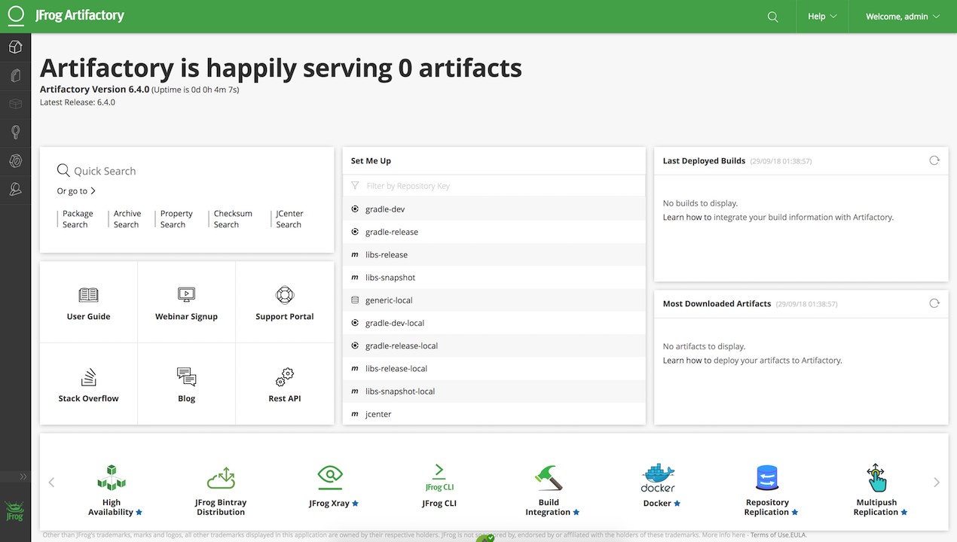Refresh Last Deployed Builds panel
Viewport: 957px width, 542px height.
coord(934,160)
